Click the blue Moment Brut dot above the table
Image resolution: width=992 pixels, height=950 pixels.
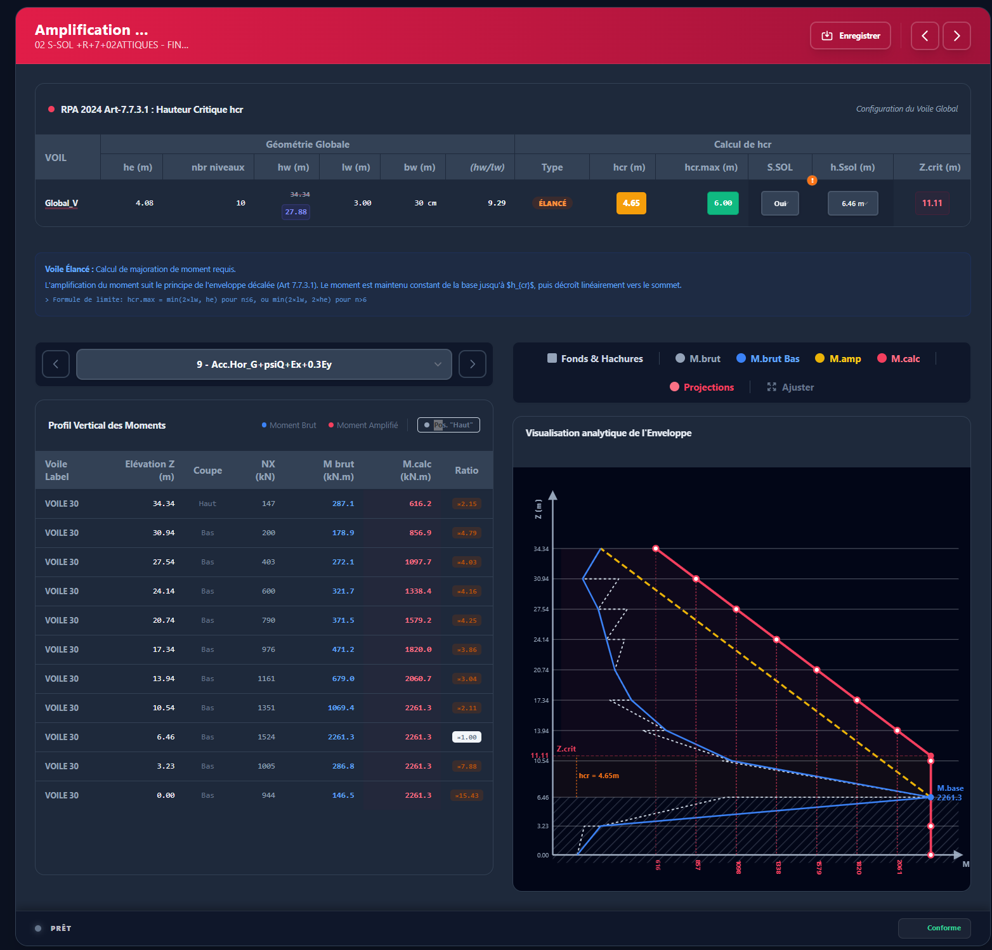pos(264,425)
